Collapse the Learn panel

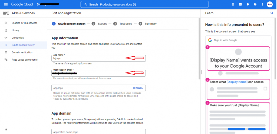(x=272, y=13)
